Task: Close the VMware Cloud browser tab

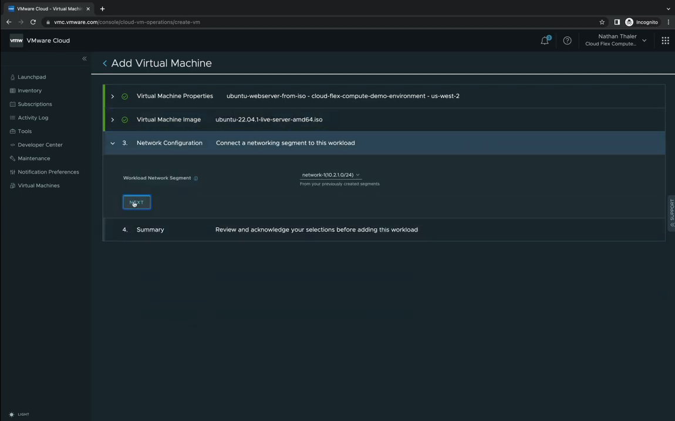Action: coord(88,9)
